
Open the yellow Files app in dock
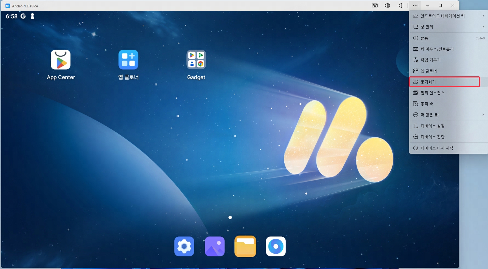coord(245,246)
